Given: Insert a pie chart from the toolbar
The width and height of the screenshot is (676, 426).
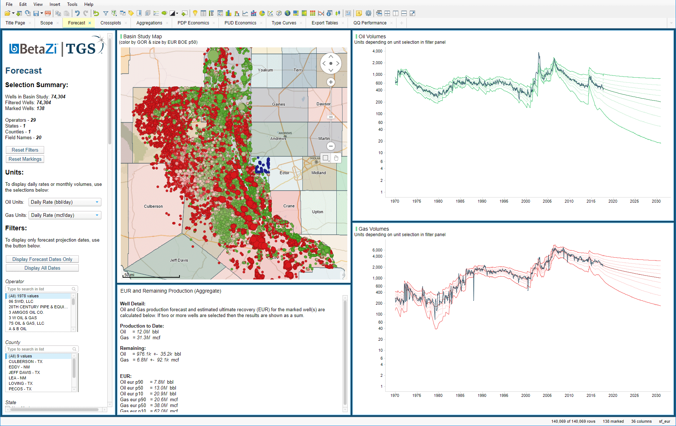Looking at the screenshot, I should pyautogui.click(x=262, y=13).
